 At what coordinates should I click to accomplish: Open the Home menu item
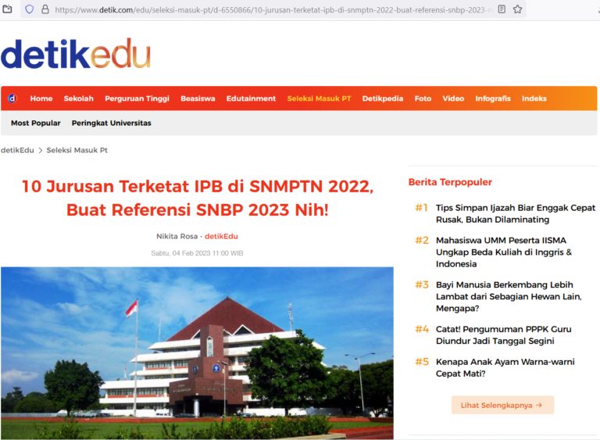[41, 98]
